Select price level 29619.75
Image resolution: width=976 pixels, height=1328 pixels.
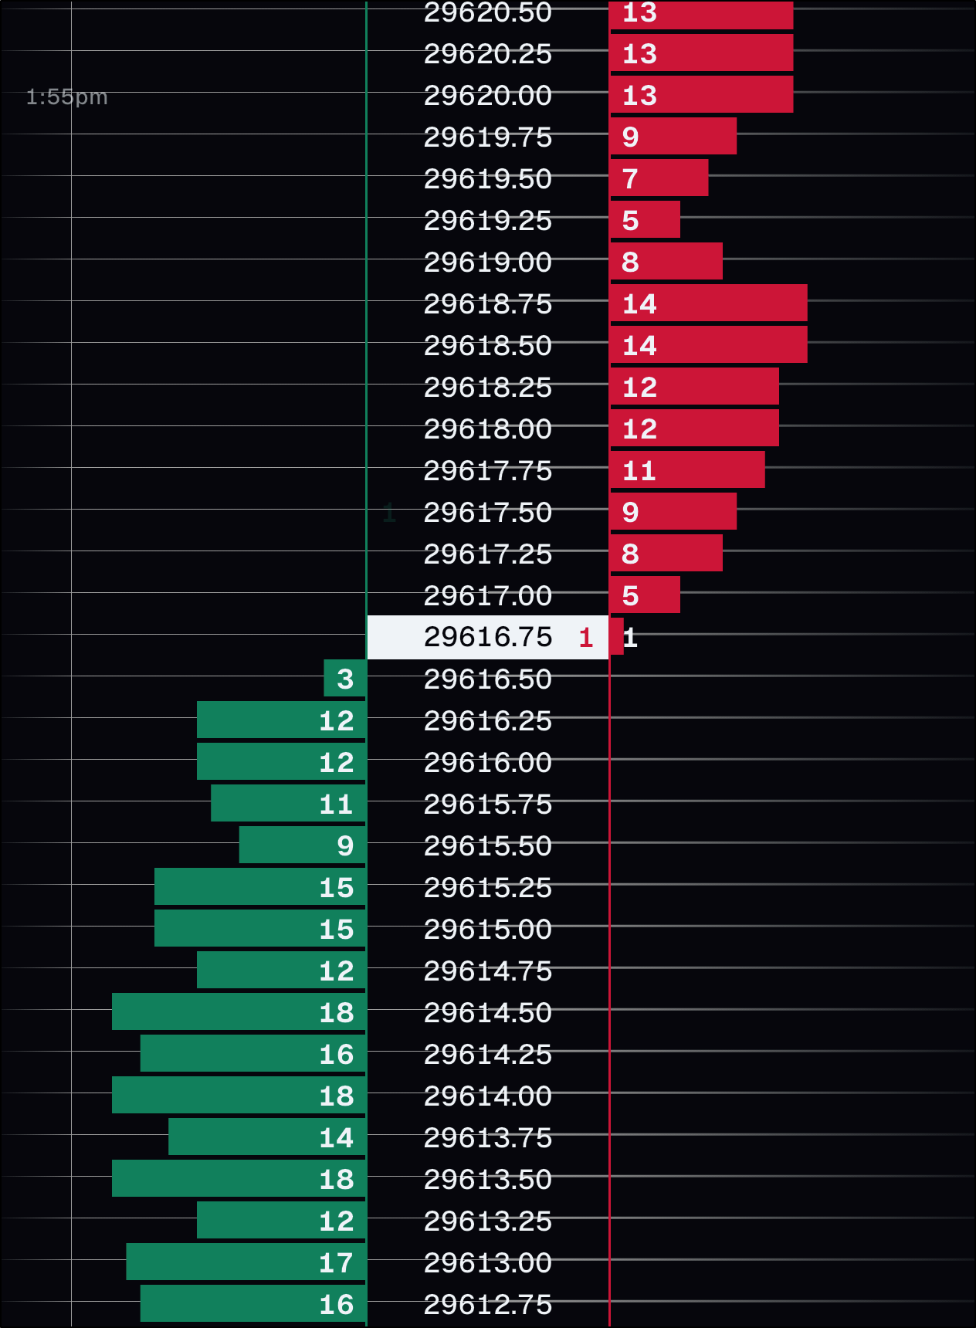point(488,137)
